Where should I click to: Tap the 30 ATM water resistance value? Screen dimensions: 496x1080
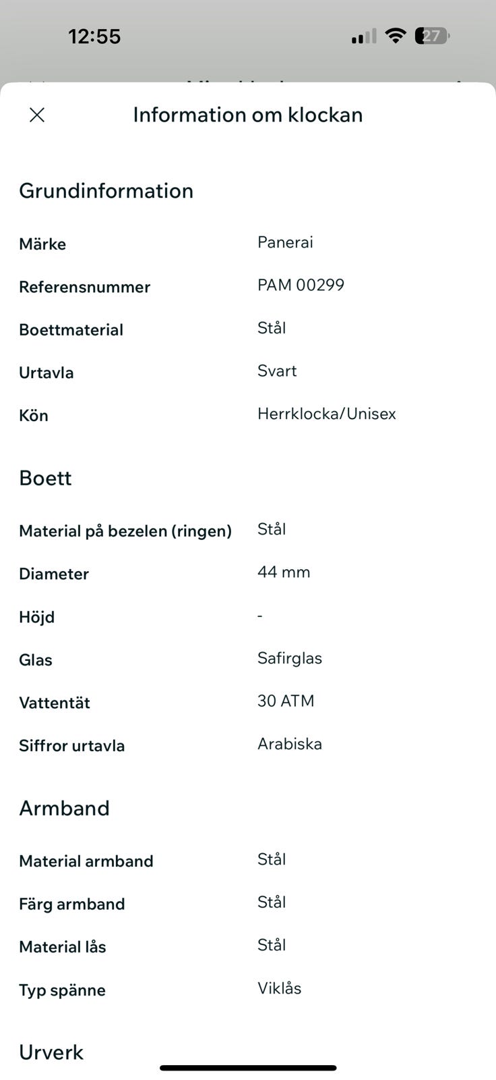click(x=286, y=701)
